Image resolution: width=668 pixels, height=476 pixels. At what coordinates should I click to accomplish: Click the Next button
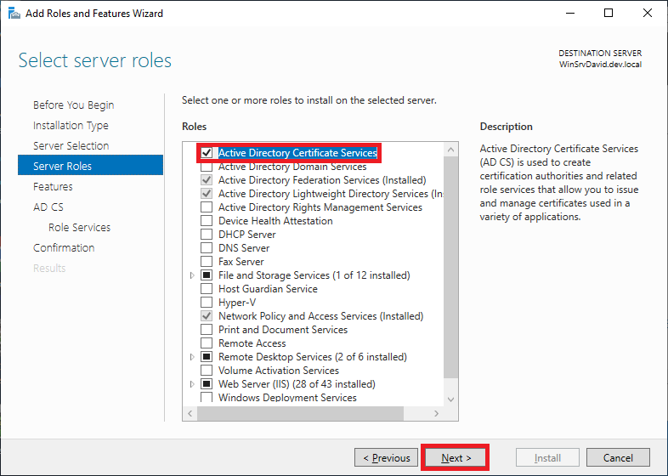(x=455, y=458)
